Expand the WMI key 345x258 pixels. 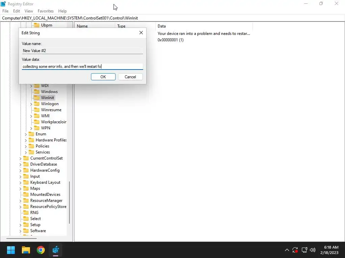tap(31, 116)
